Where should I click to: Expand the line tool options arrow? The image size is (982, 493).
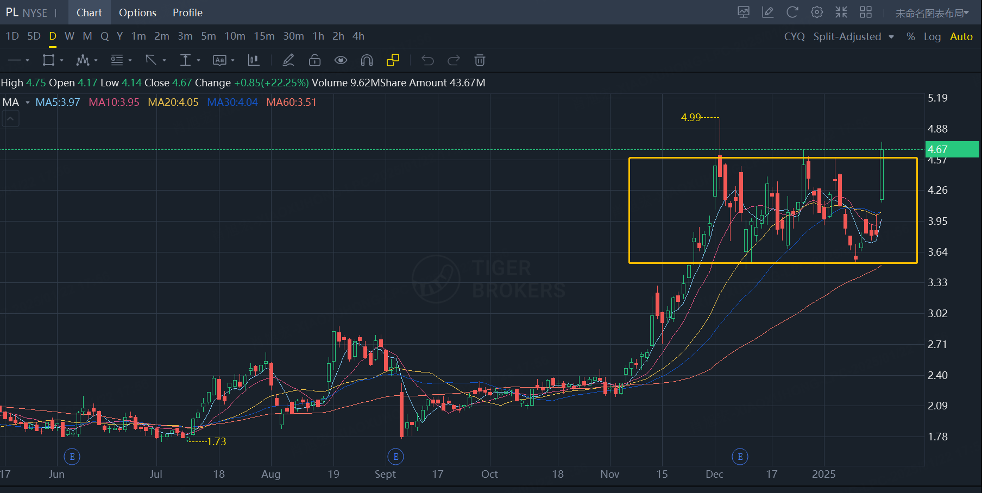pyautogui.click(x=27, y=60)
